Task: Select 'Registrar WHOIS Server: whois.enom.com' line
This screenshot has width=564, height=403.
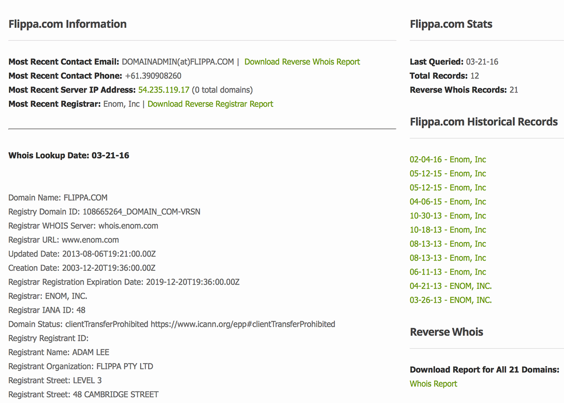Action: (x=83, y=226)
